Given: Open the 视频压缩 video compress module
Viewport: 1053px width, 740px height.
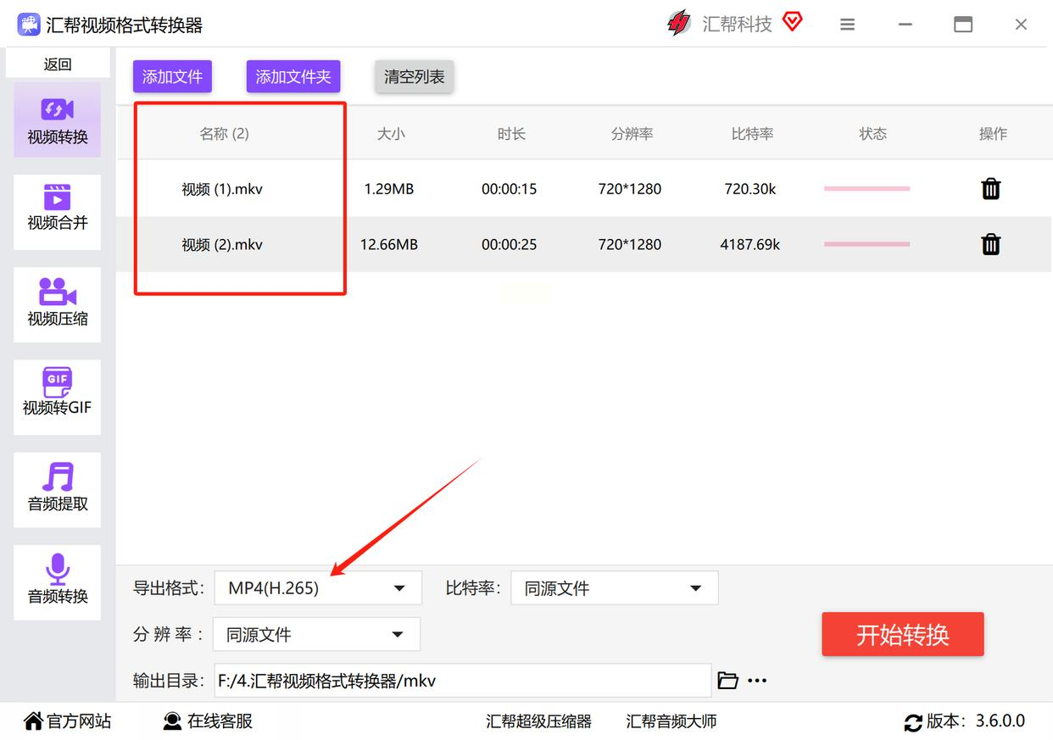Looking at the screenshot, I should point(57,304).
